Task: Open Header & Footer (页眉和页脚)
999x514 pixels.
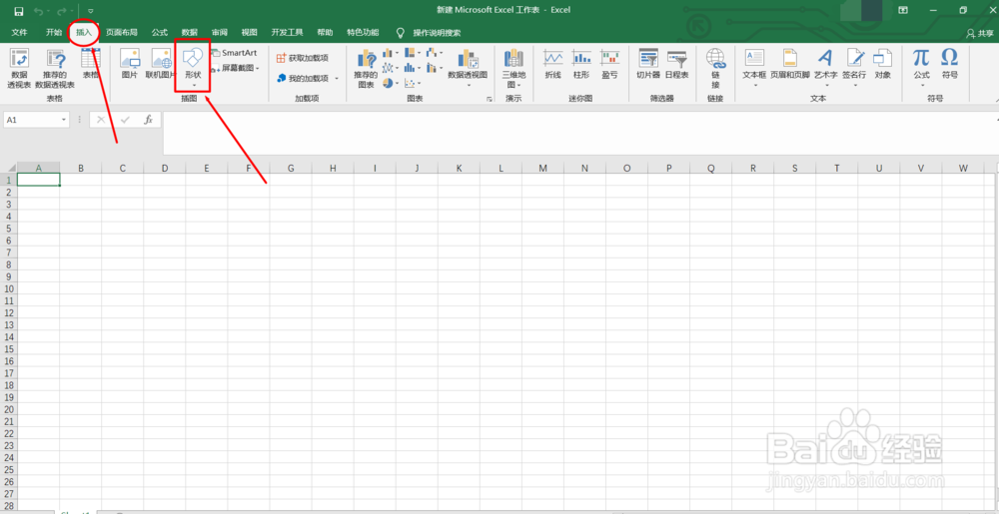Action: 790,64
